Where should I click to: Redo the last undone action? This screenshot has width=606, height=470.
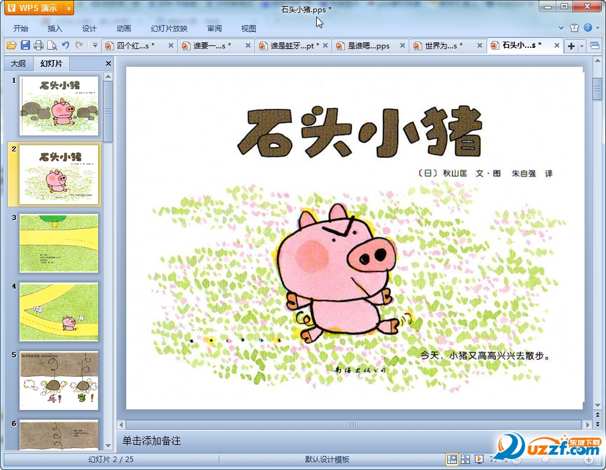(x=79, y=45)
